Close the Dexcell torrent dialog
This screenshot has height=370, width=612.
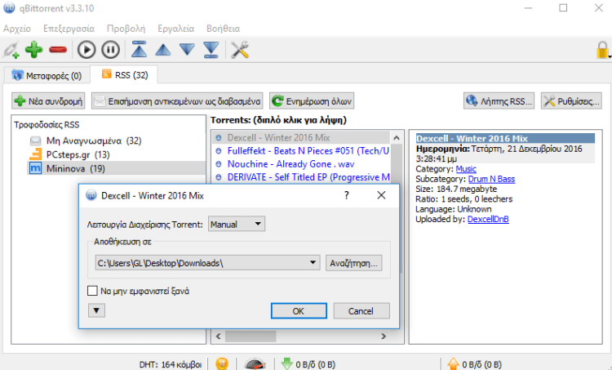tap(381, 195)
